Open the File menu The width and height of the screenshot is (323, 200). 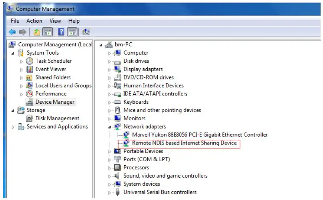15,21
